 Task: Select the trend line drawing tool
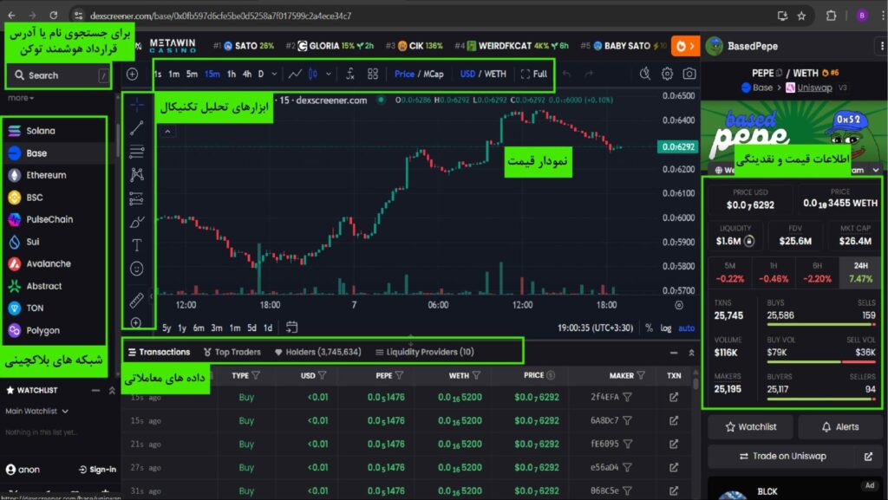tap(136, 128)
